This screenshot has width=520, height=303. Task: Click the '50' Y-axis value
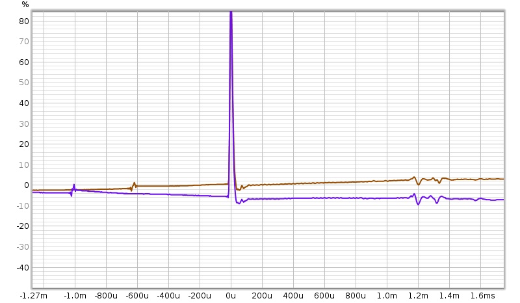tap(24, 83)
